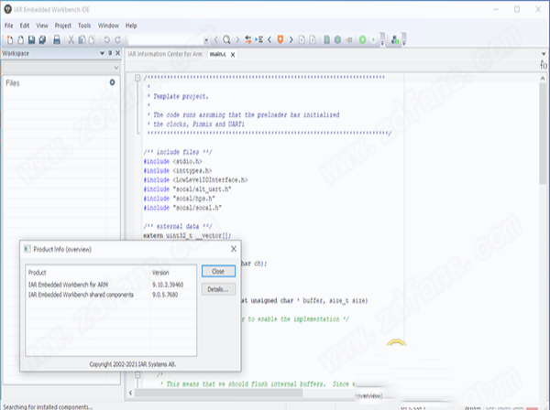550x410 pixels.
Task: Click the Undo arrow icon
Action: (107, 40)
